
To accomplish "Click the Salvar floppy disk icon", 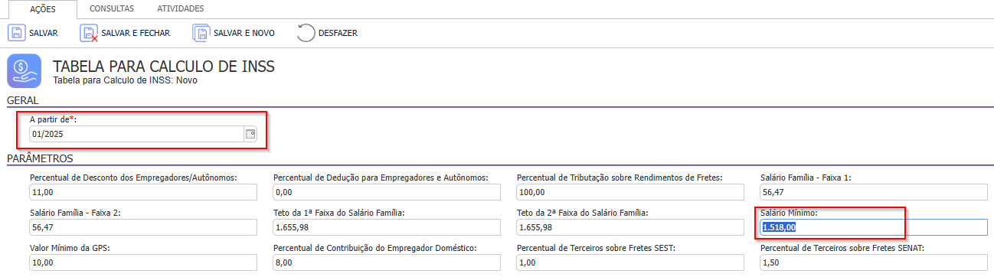I will (x=16, y=33).
